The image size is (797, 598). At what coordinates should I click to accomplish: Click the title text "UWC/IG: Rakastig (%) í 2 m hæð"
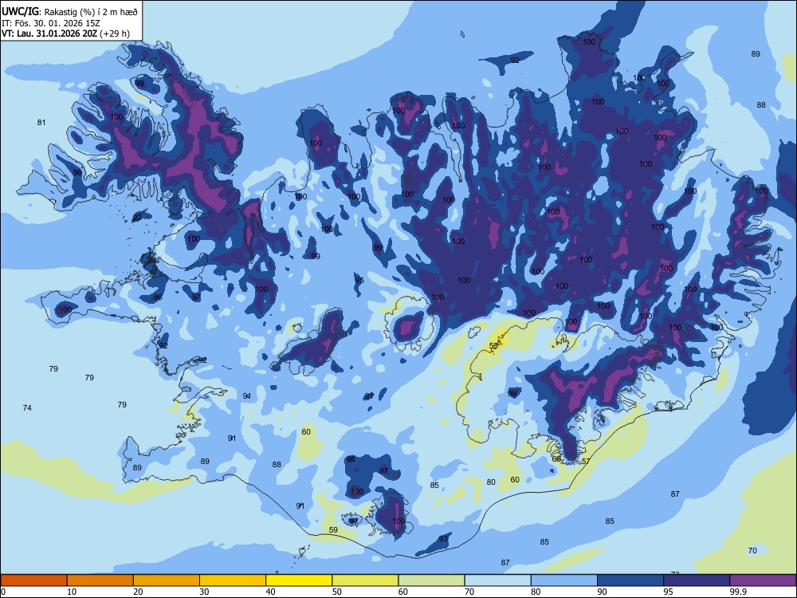69,12
